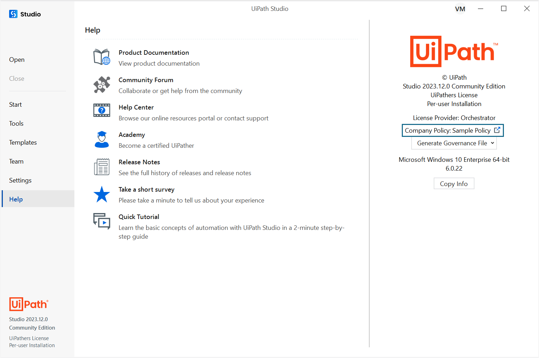Click the Tools sidebar entry

pos(16,123)
